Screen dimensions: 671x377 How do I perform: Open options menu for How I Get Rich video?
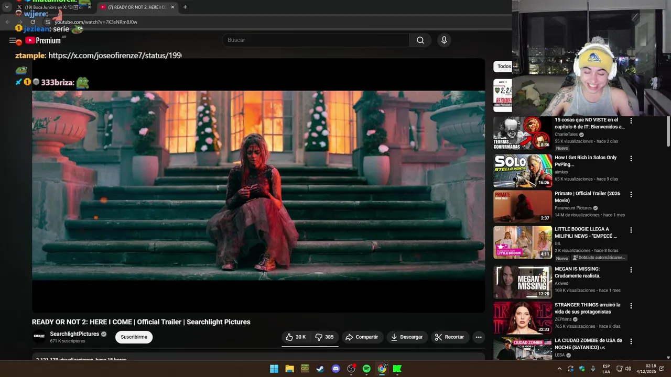(x=631, y=159)
